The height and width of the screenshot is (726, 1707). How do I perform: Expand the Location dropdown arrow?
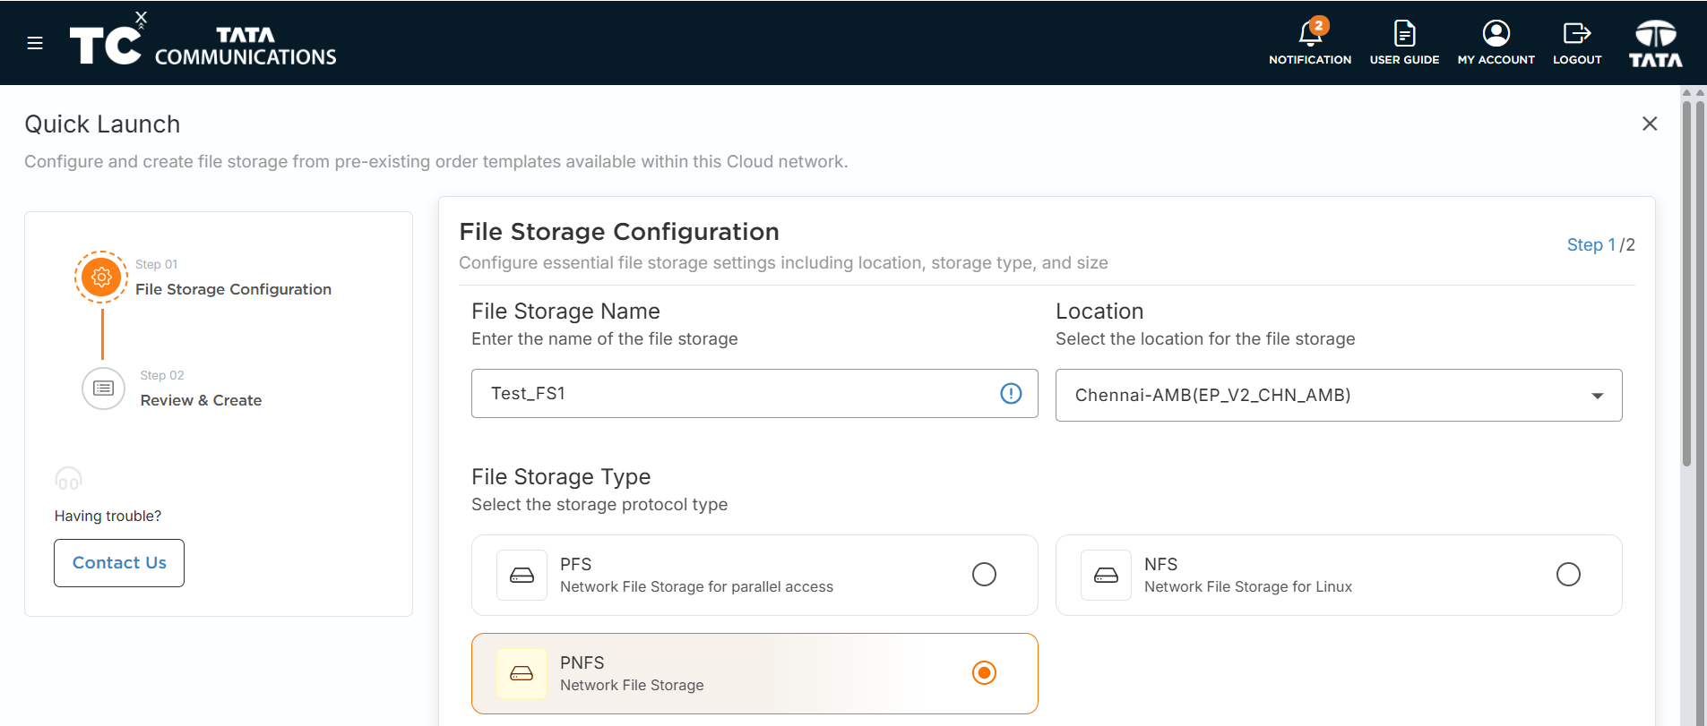point(1597,396)
